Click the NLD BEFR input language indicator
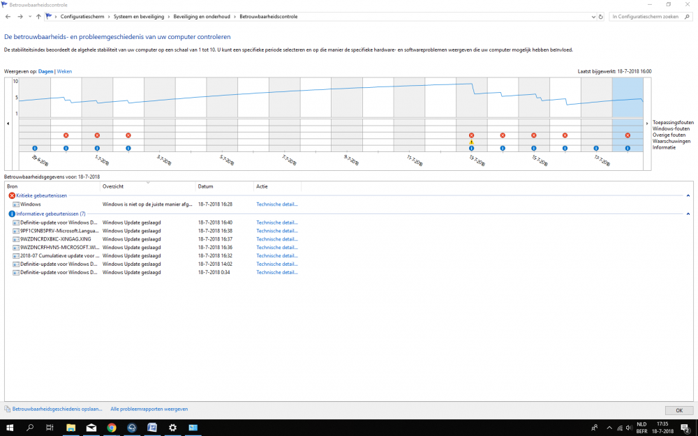698x436 pixels. click(641, 428)
